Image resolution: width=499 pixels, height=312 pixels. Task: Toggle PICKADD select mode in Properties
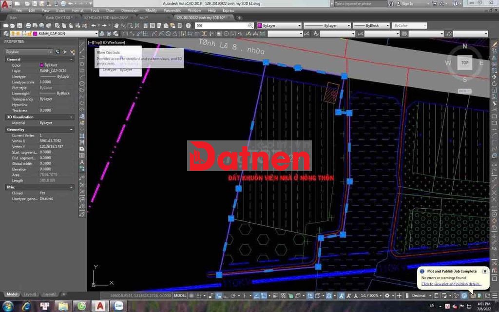tap(58, 52)
